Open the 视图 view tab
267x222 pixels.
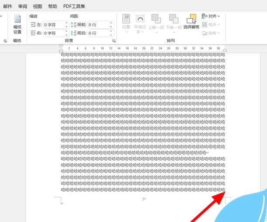38,7
